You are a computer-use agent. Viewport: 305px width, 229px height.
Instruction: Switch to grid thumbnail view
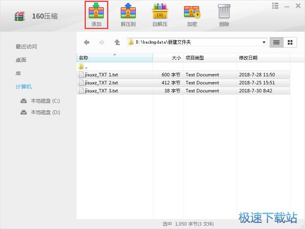click(290, 42)
